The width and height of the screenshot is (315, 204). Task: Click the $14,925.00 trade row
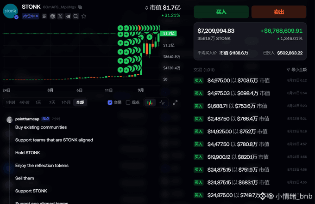coord(250,132)
